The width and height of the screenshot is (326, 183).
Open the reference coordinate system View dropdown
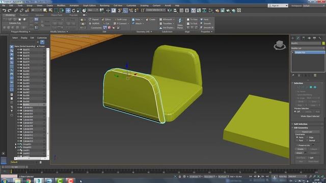pos(93,10)
